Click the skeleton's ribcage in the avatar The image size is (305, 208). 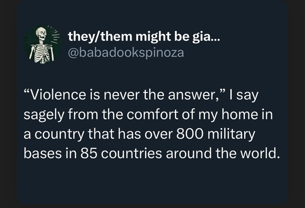[x=41, y=54]
